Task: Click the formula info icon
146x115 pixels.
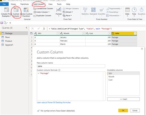Action: click(59, 70)
